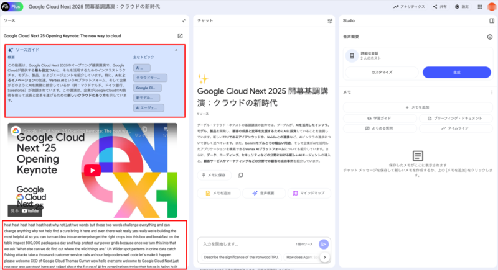Select the AI エージェ... topic chip
The width and height of the screenshot is (498, 270).
(x=149, y=108)
